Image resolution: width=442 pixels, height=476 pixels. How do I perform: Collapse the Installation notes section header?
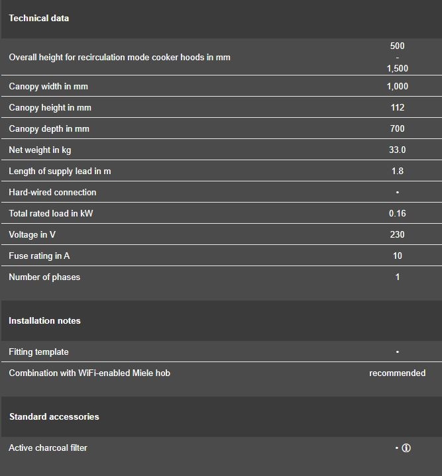click(221, 321)
